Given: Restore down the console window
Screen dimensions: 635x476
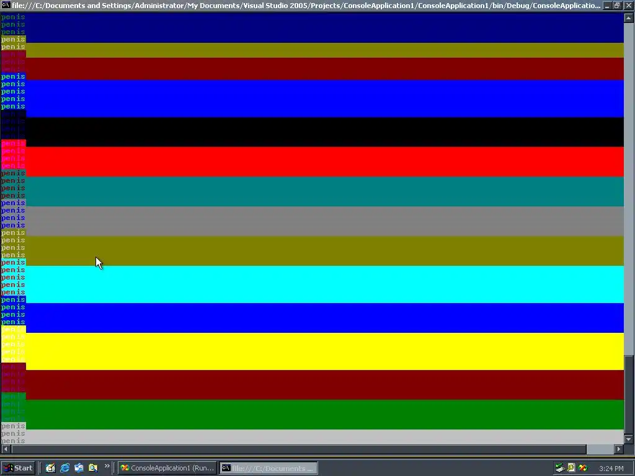Looking at the screenshot, I should pos(617,6).
